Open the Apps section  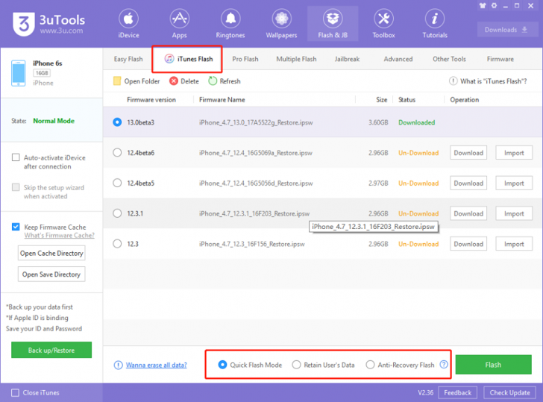(179, 24)
